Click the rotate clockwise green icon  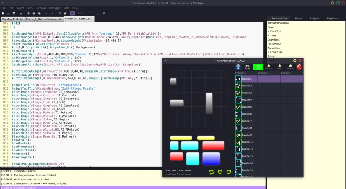(x=229, y=172)
